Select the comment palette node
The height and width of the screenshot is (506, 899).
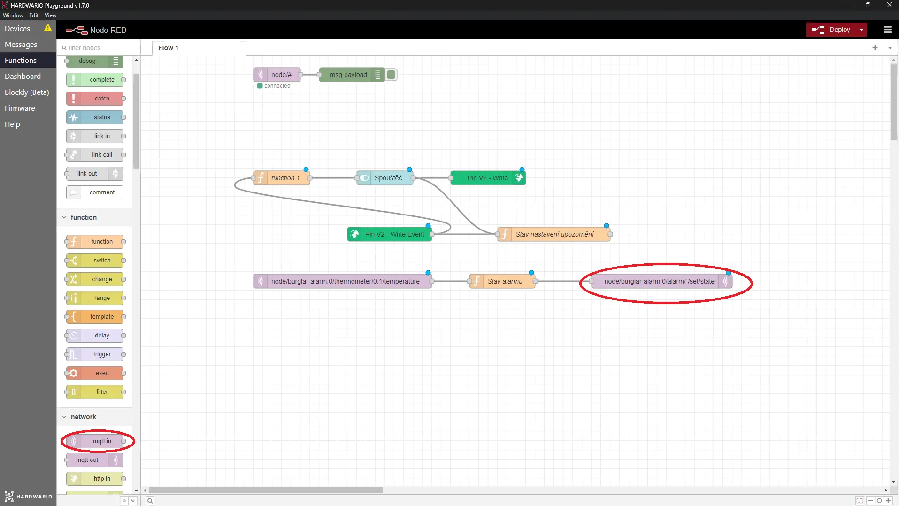click(x=95, y=192)
